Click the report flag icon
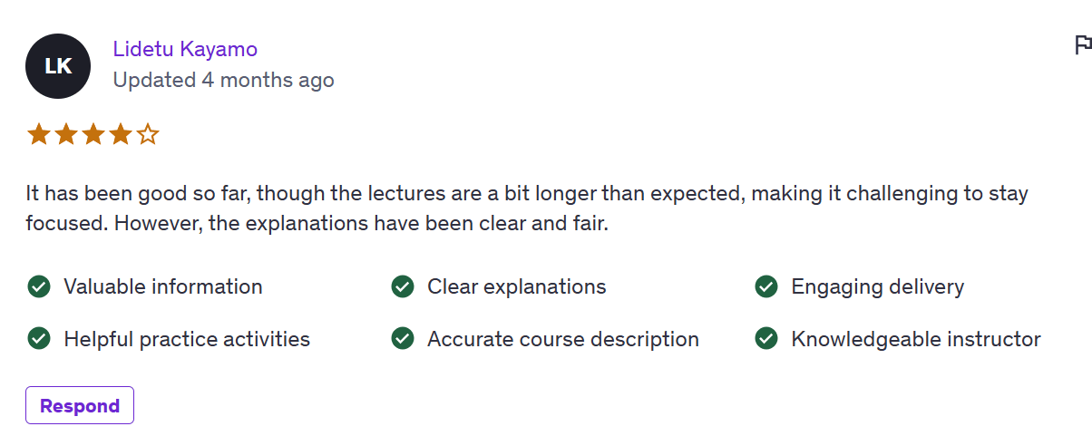Viewport: 1092px width, 436px height. point(1082,44)
